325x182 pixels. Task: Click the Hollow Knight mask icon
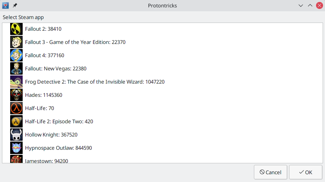point(16,135)
